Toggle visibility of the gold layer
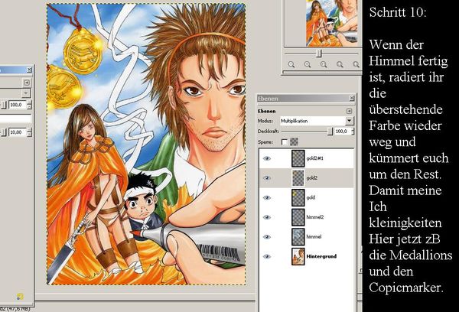The height and width of the screenshot is (312, 459). (x=266, y=197)
